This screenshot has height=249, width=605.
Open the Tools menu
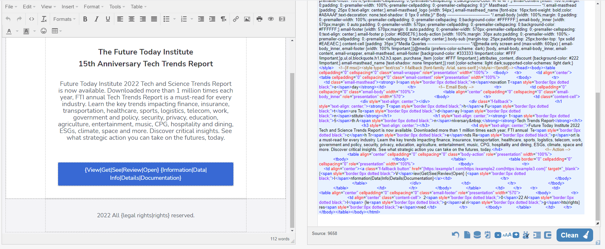117,6
